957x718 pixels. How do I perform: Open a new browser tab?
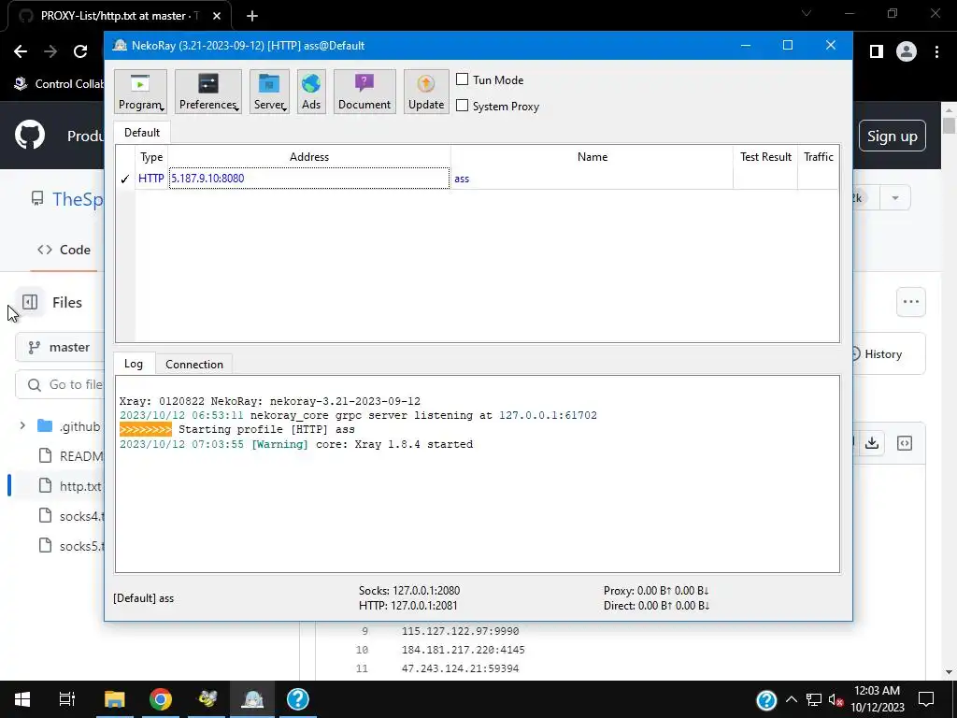(252, 16)
